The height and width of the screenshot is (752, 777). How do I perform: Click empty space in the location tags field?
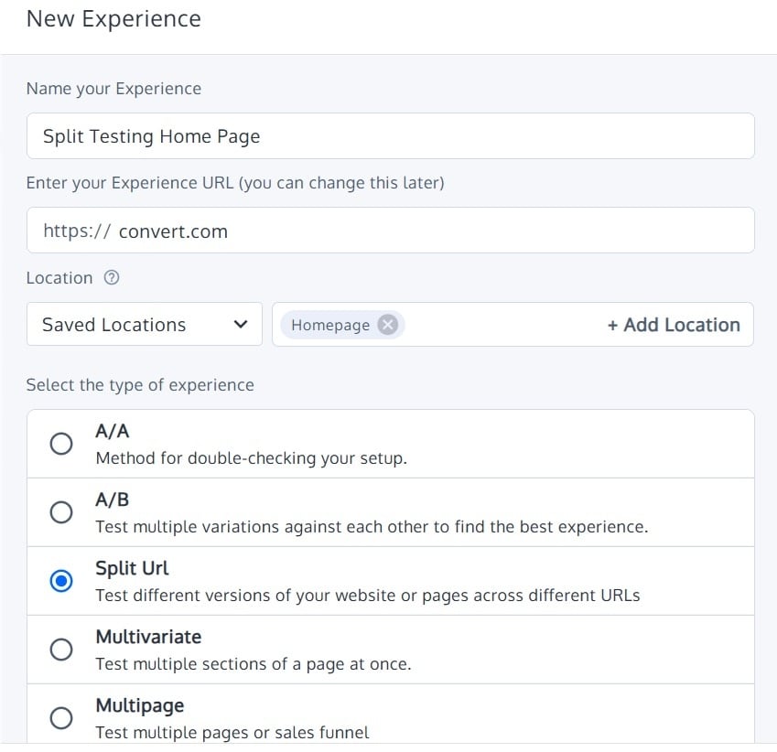coord(503,325)
